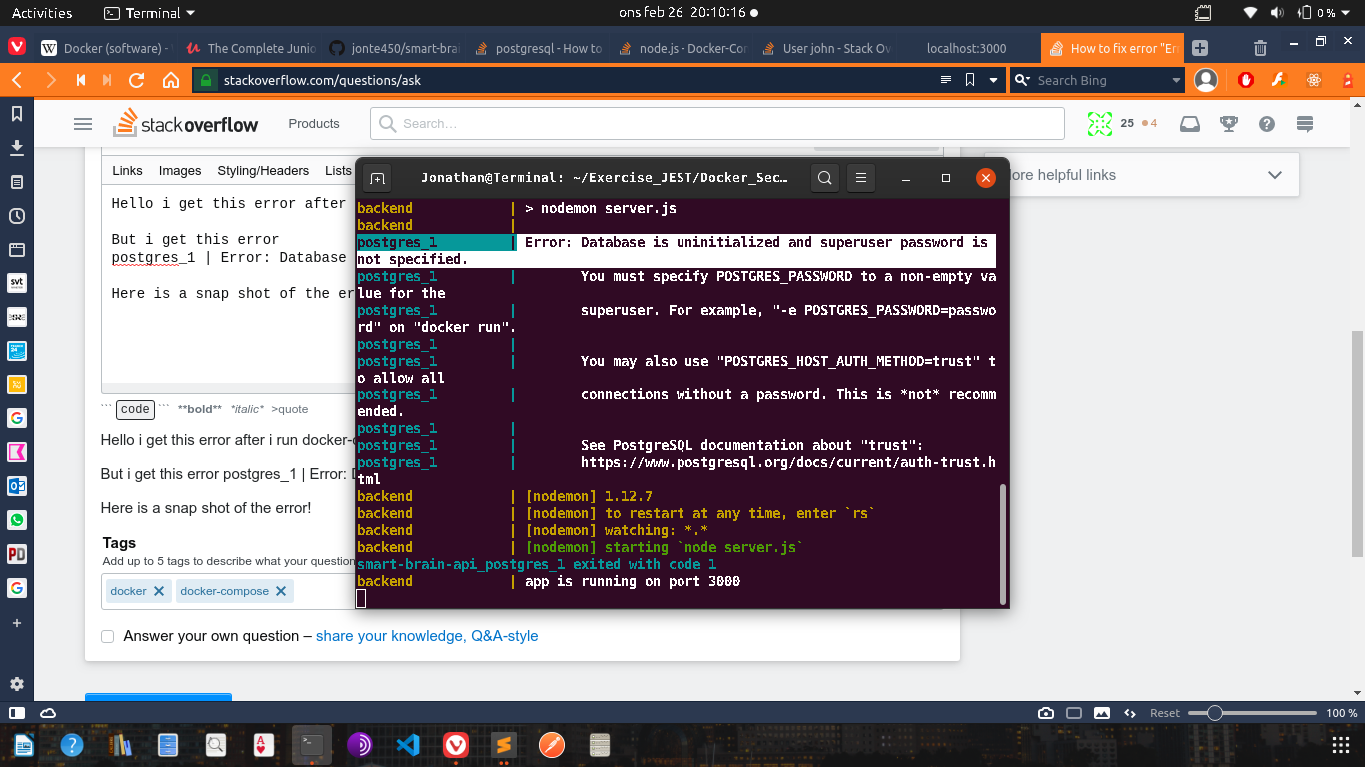Launch Visual Studio Code from the dock
Image resolution: width=1365 pixels, height=767 pixels.
coord(407,745)
